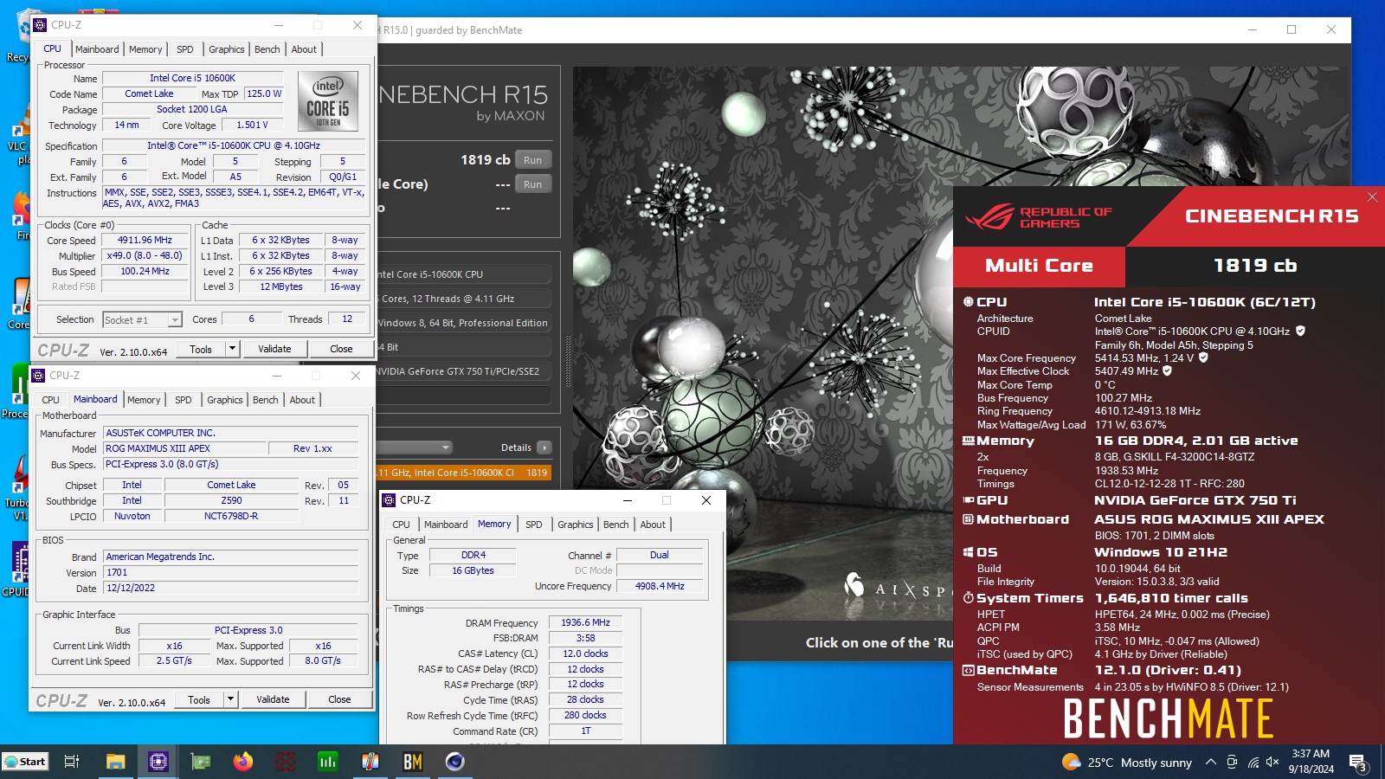
Task: Show hidden tray icons with the chevron
Action: (x=1210, y=763)
